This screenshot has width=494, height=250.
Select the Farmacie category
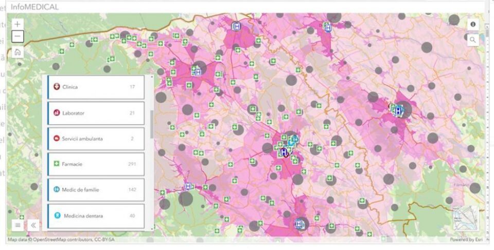point(96,164)
